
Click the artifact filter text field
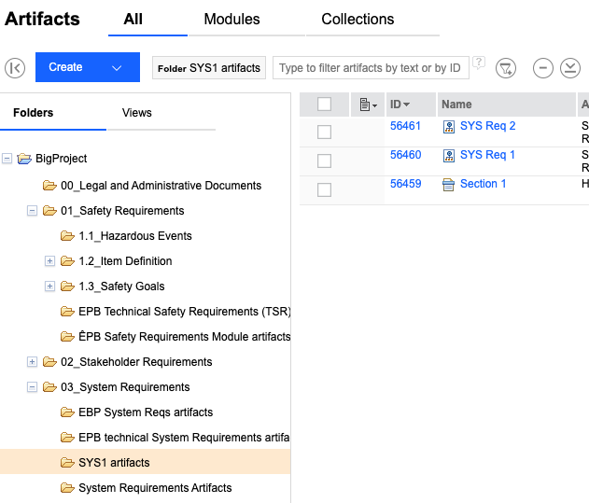coord(370,68)
